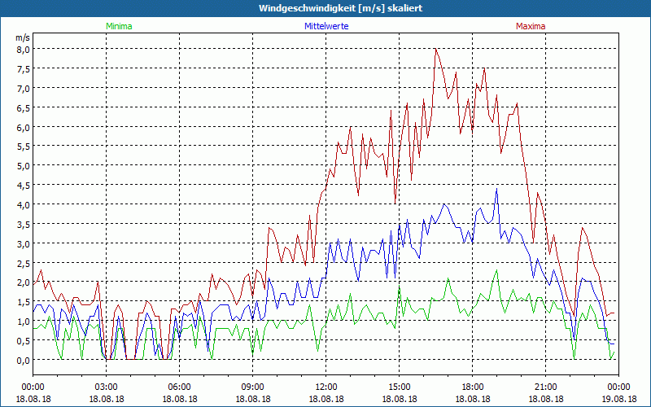Click the 7,0 y-axis value
The image size is (651, 407).
[24, 89]
